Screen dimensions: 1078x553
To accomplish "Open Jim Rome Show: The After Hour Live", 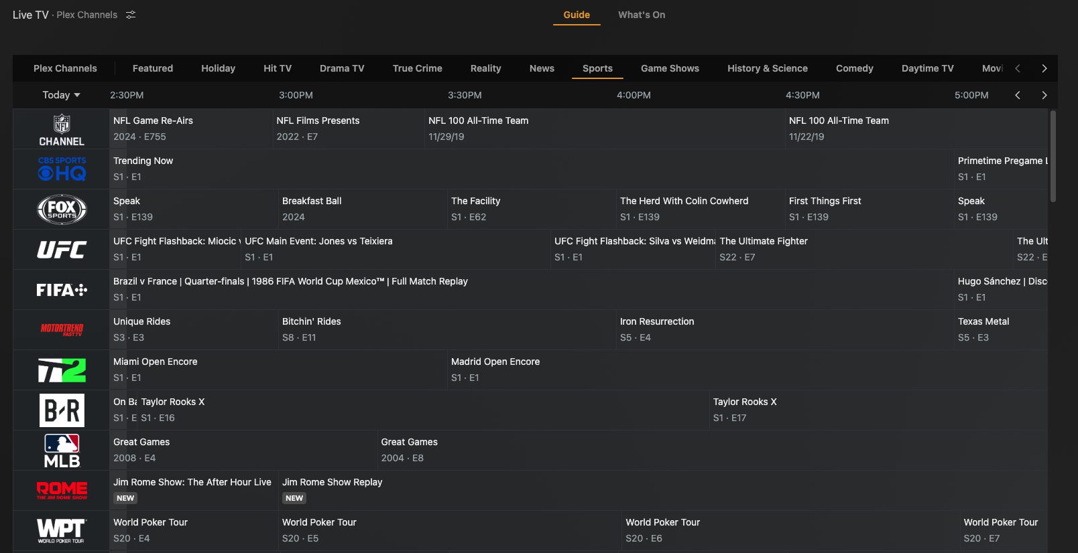I will click(194, 490).
